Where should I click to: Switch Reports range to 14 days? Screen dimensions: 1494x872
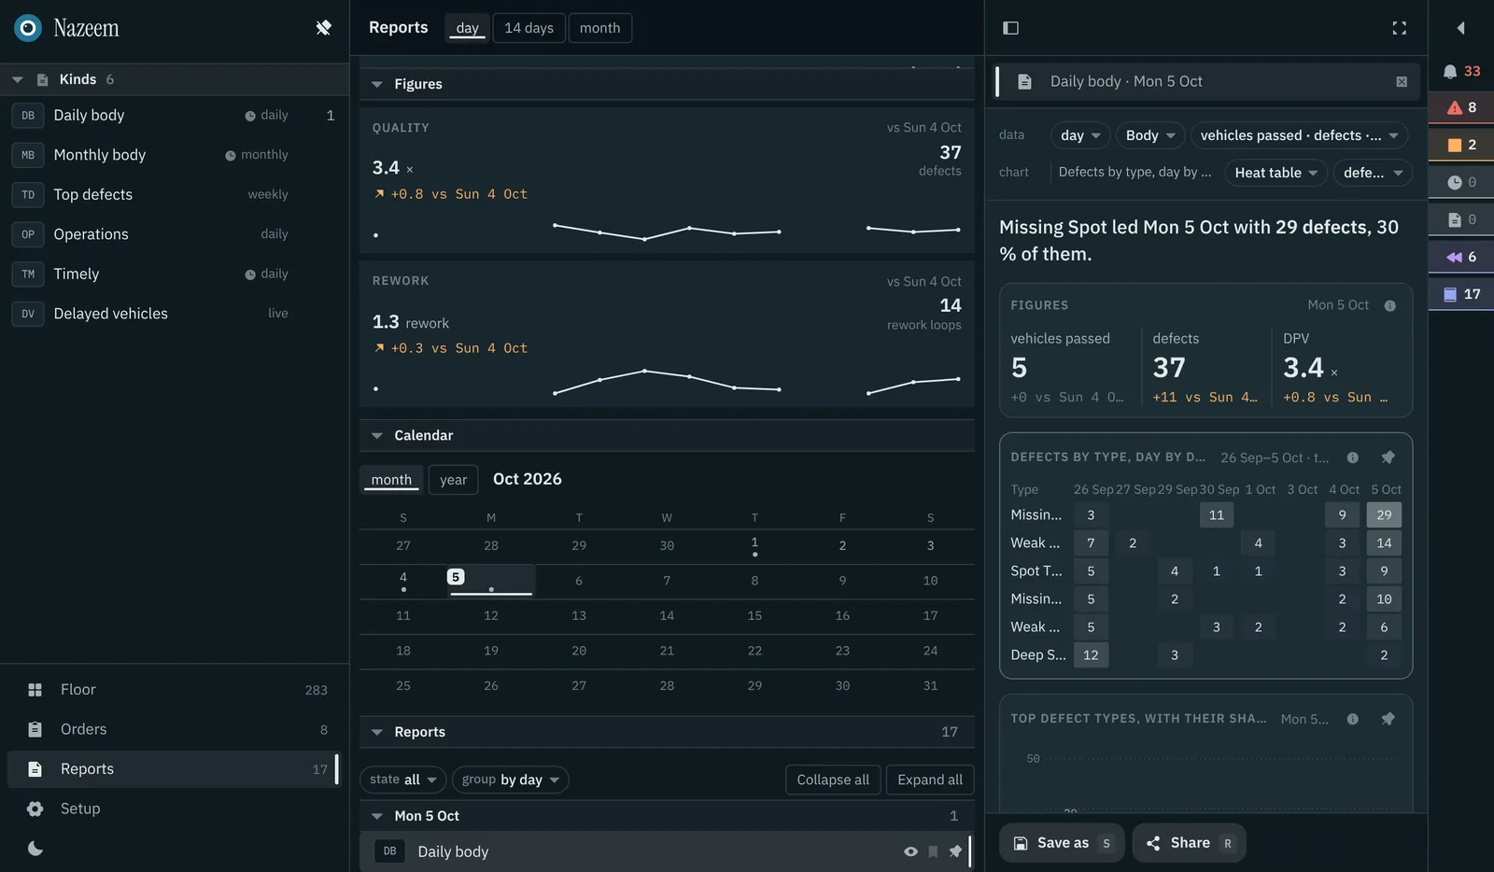coord(529,28)
